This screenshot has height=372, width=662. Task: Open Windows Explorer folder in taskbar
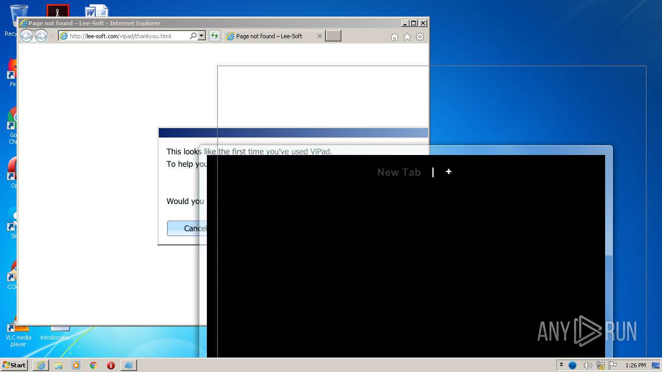point(58,365)
